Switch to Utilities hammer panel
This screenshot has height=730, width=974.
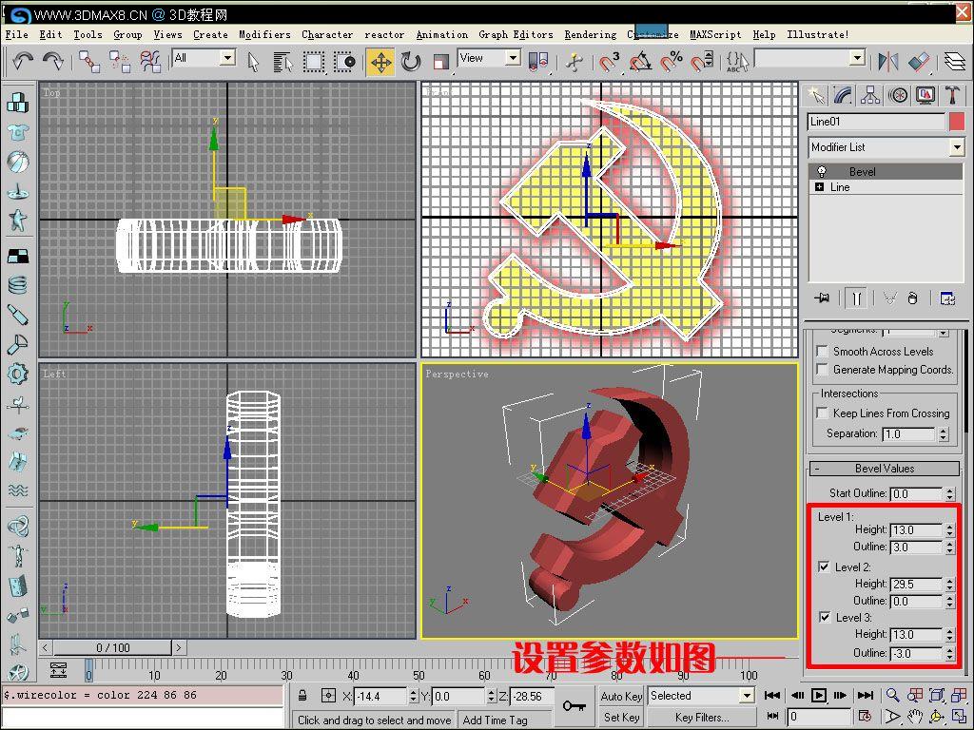coord(953,96)
